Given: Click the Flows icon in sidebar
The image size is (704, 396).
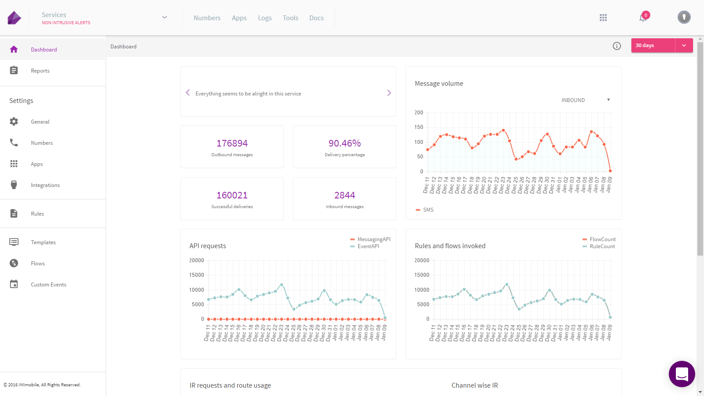Looking at the screenshot, I should [14, 263].
